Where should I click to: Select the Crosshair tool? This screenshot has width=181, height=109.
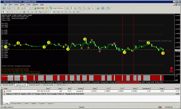pyautogui.click(x=8, y=12)
